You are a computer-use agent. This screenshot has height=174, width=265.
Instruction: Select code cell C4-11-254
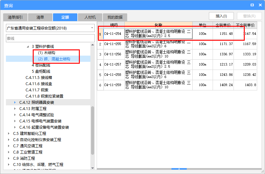point(114,34)
